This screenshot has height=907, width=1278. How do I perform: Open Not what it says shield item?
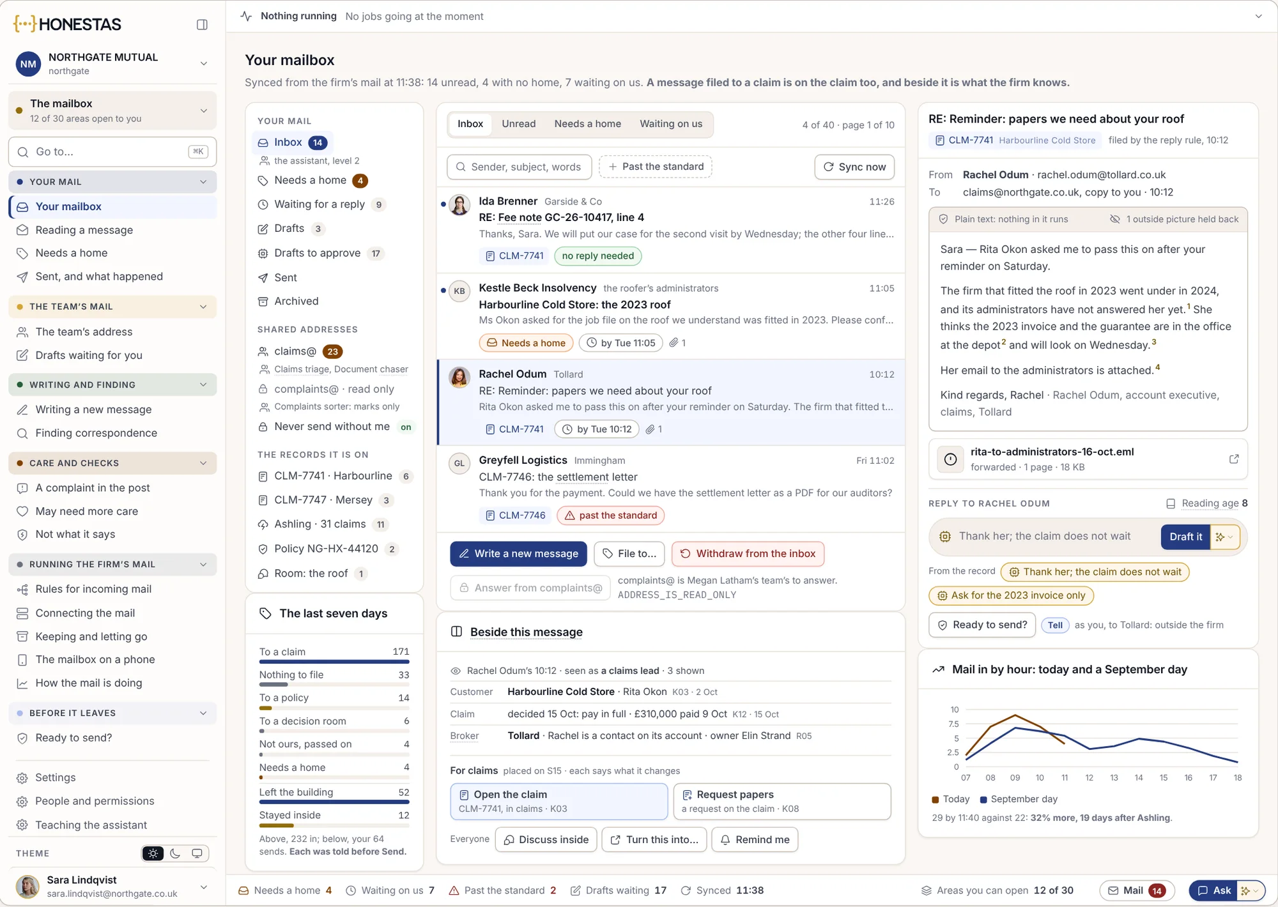pyautogui.click(x=112, y=535)
